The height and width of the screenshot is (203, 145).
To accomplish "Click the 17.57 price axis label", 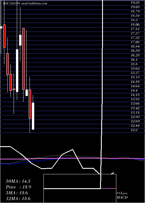I will [x=135, y=33].
